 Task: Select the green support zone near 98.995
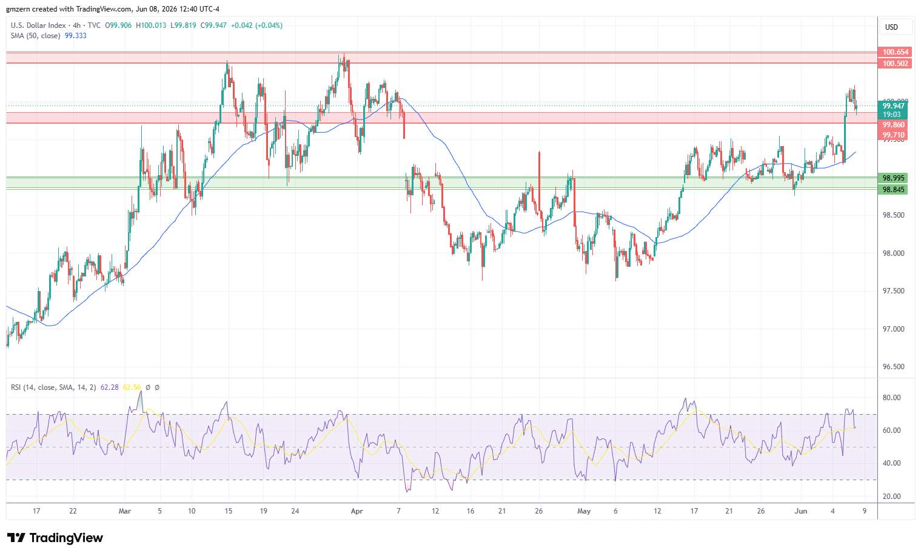(x=441, y=183)
